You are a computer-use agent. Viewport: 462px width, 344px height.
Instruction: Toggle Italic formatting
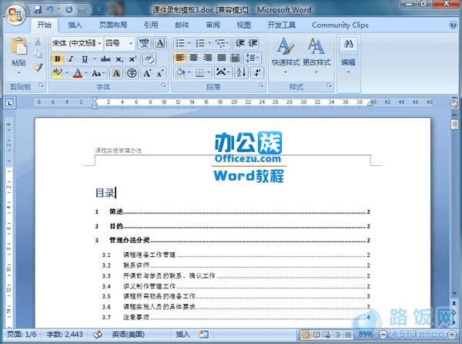coord(71,59)
